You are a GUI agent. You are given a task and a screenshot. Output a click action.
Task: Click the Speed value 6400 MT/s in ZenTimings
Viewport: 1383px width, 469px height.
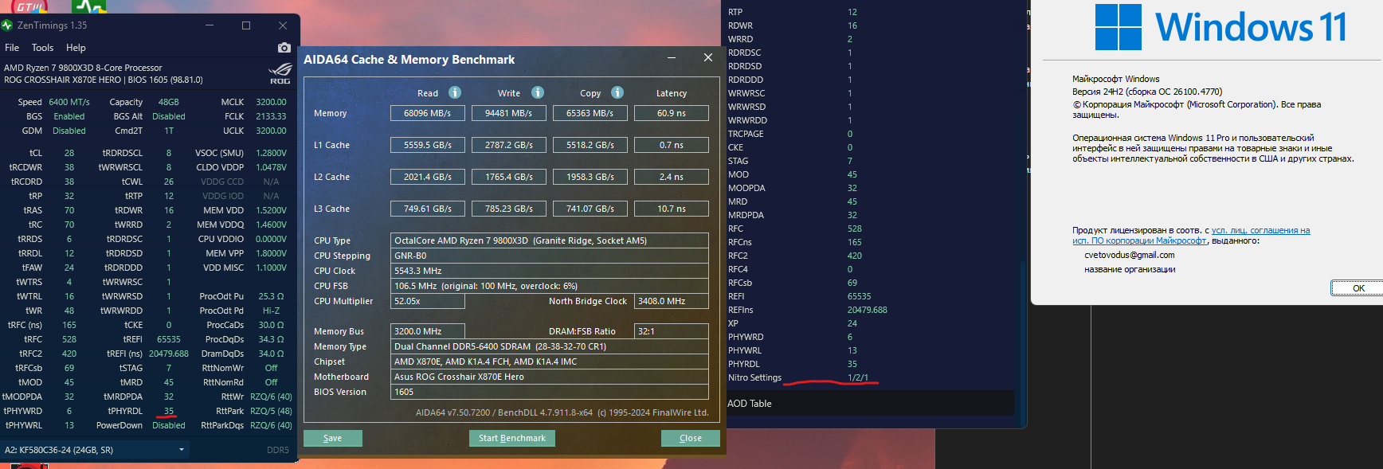(69, 102)
